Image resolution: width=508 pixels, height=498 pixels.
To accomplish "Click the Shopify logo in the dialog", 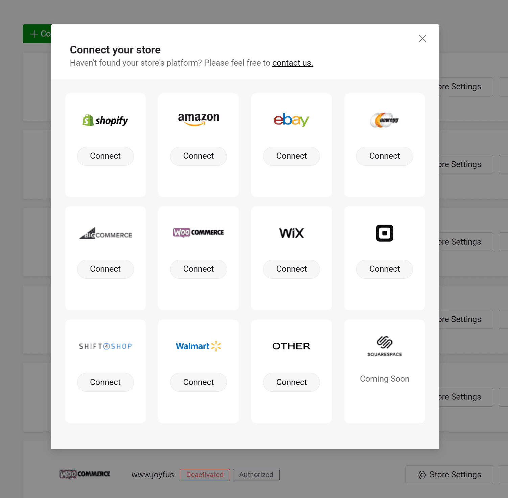I will click(x=105, y=120).
